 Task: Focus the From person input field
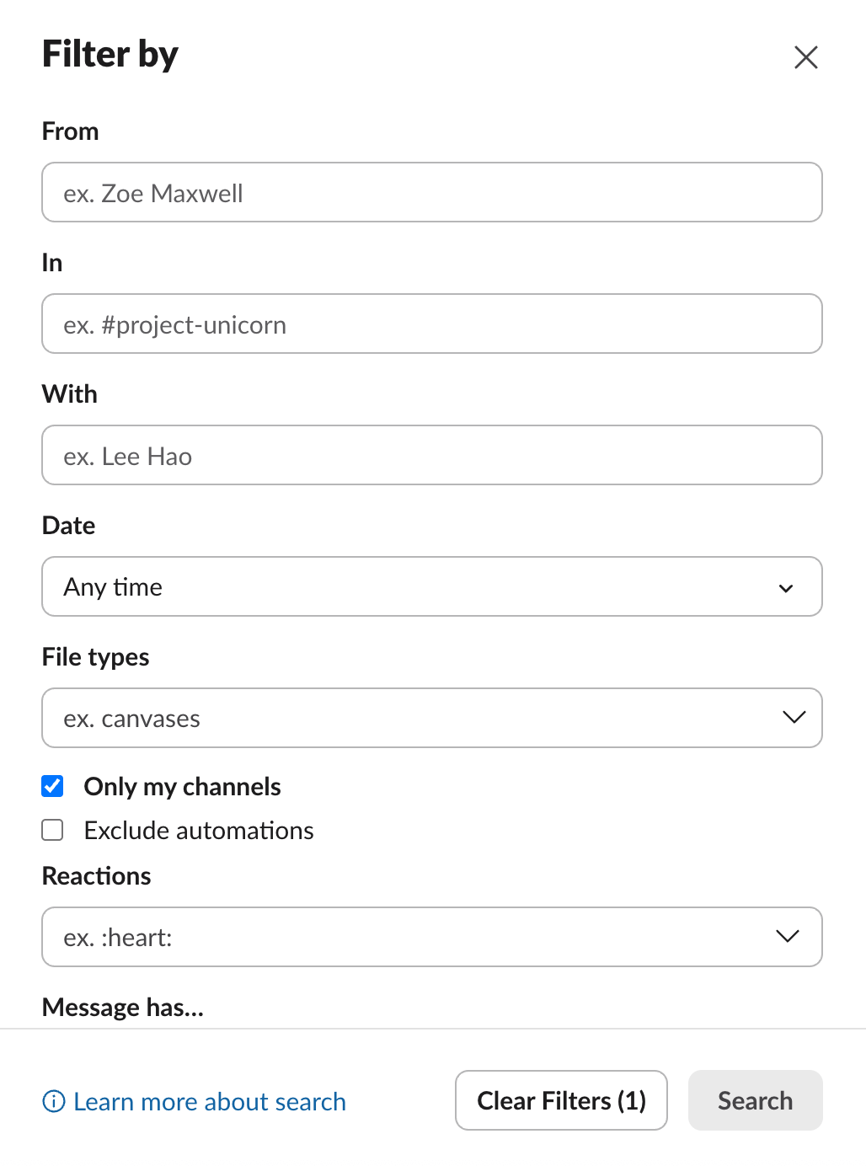click(x=431, y=193)
